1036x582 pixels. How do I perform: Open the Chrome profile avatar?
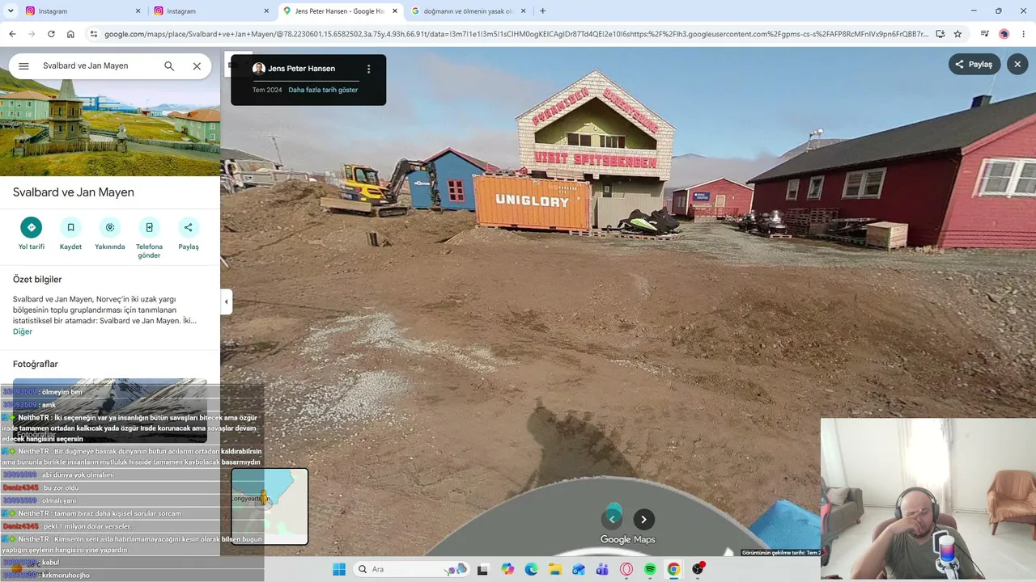coord(1004,34)
